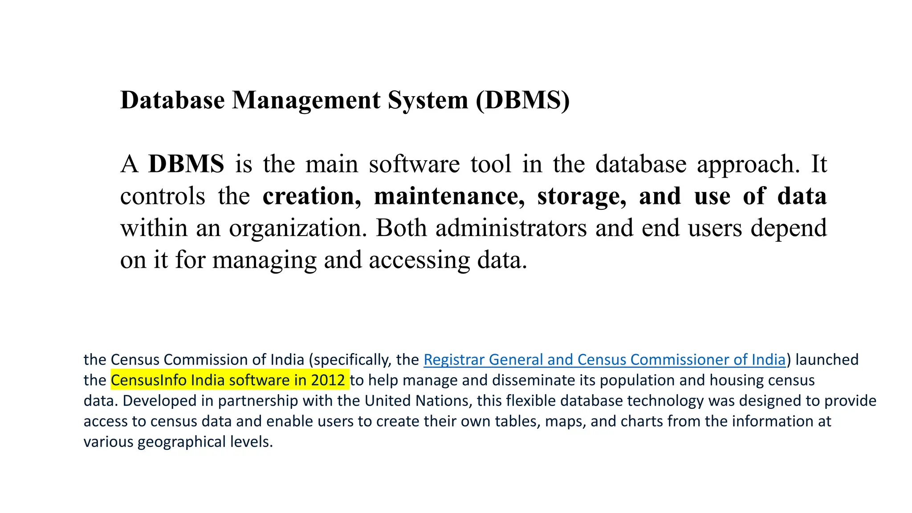Click the bold word DBMS in paragraph
912x513 pixels.
tap(186, 164)
